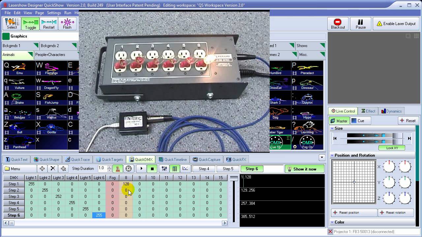Switch to the QuickTimeline tab
Screen dimensions: 422x237
(x=173, y=159)
